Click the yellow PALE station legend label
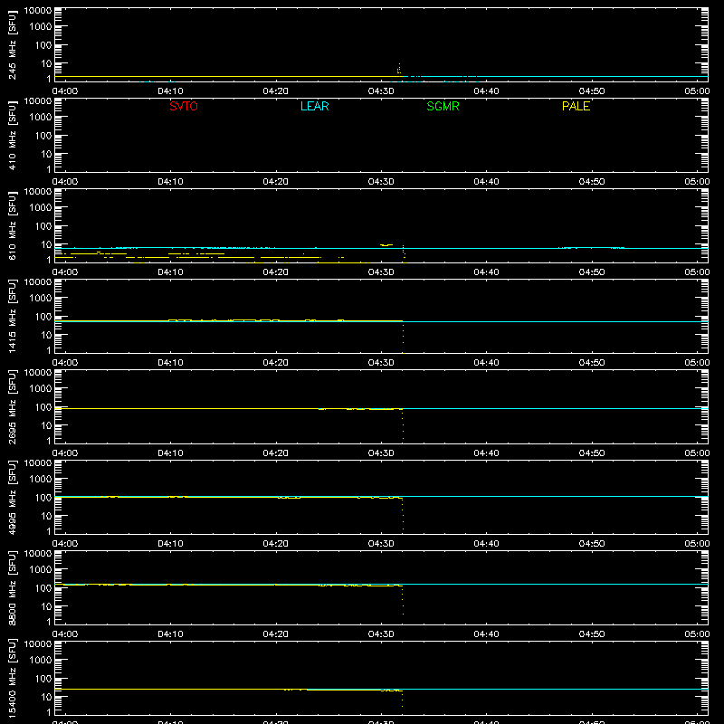 (576, 106)
